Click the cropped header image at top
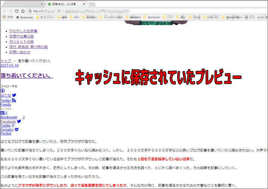 coord(156,23)
